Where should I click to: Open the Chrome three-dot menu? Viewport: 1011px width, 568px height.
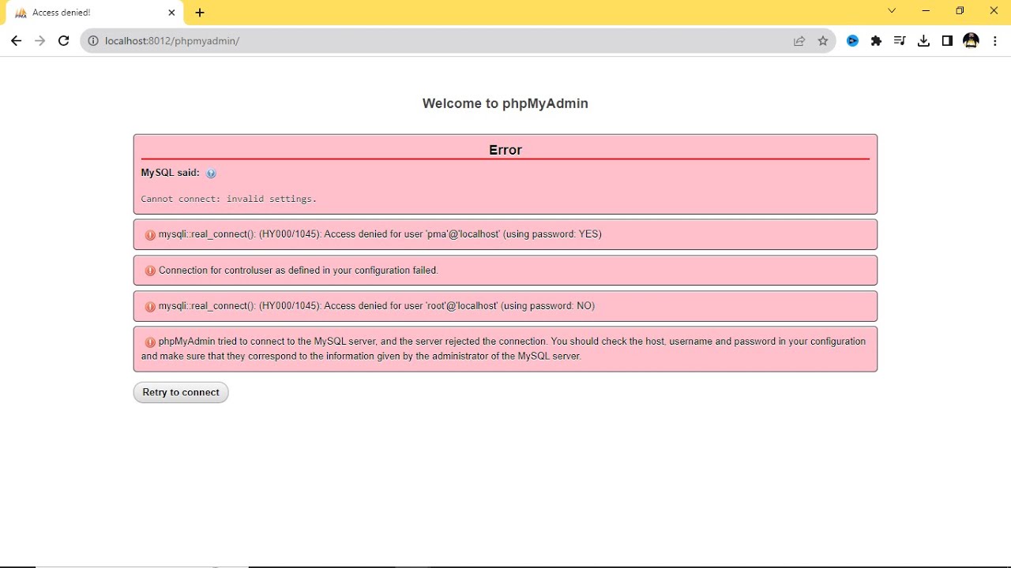994,40
